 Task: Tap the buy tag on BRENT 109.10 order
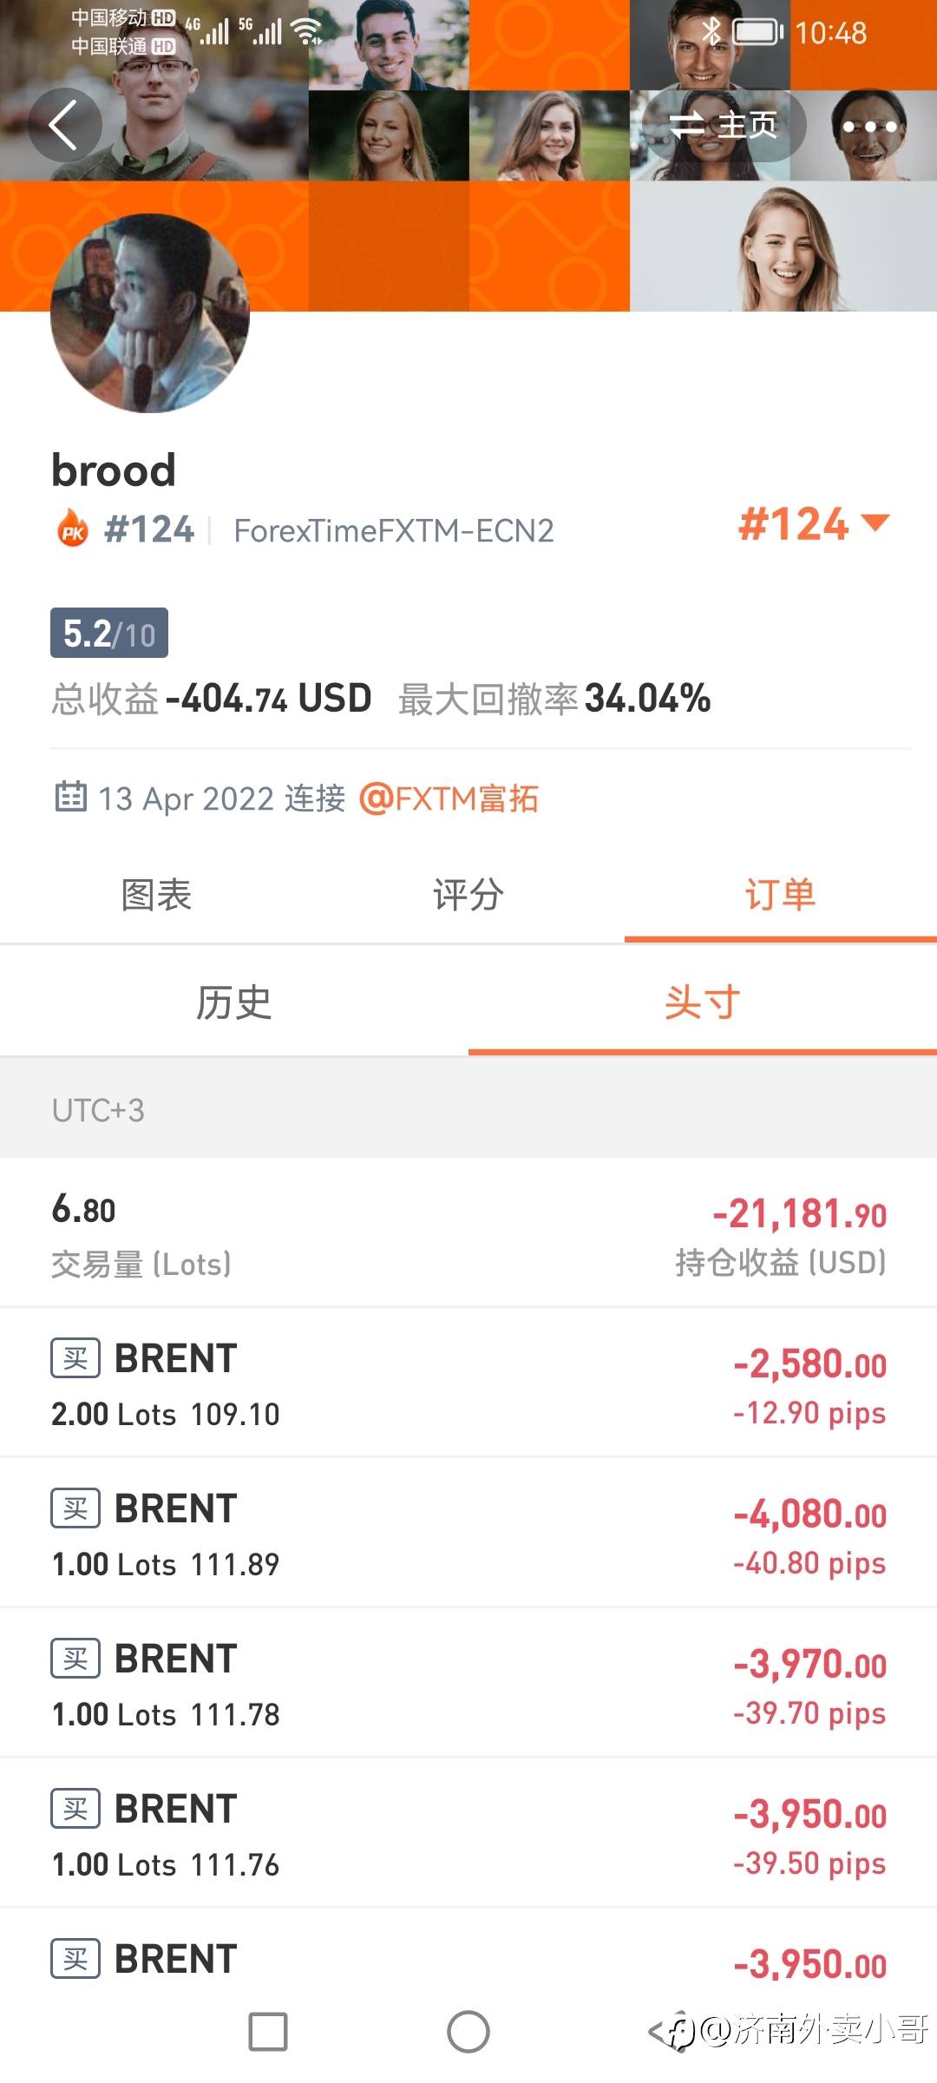coord(75,1357)
